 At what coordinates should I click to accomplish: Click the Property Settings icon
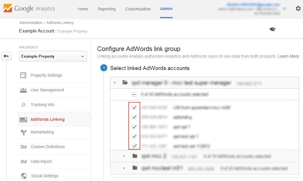pyautogui.click(x=23, y=75)
